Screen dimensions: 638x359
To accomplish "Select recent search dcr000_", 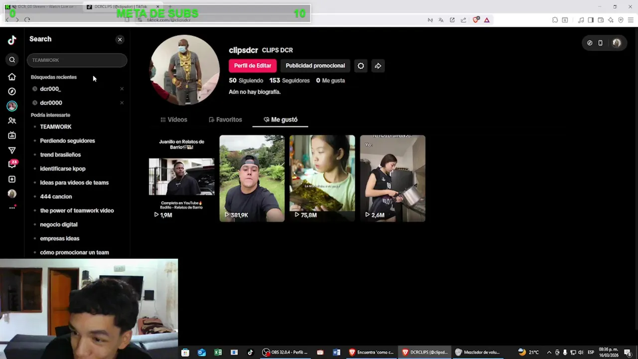I will click(x=50, y=89).
